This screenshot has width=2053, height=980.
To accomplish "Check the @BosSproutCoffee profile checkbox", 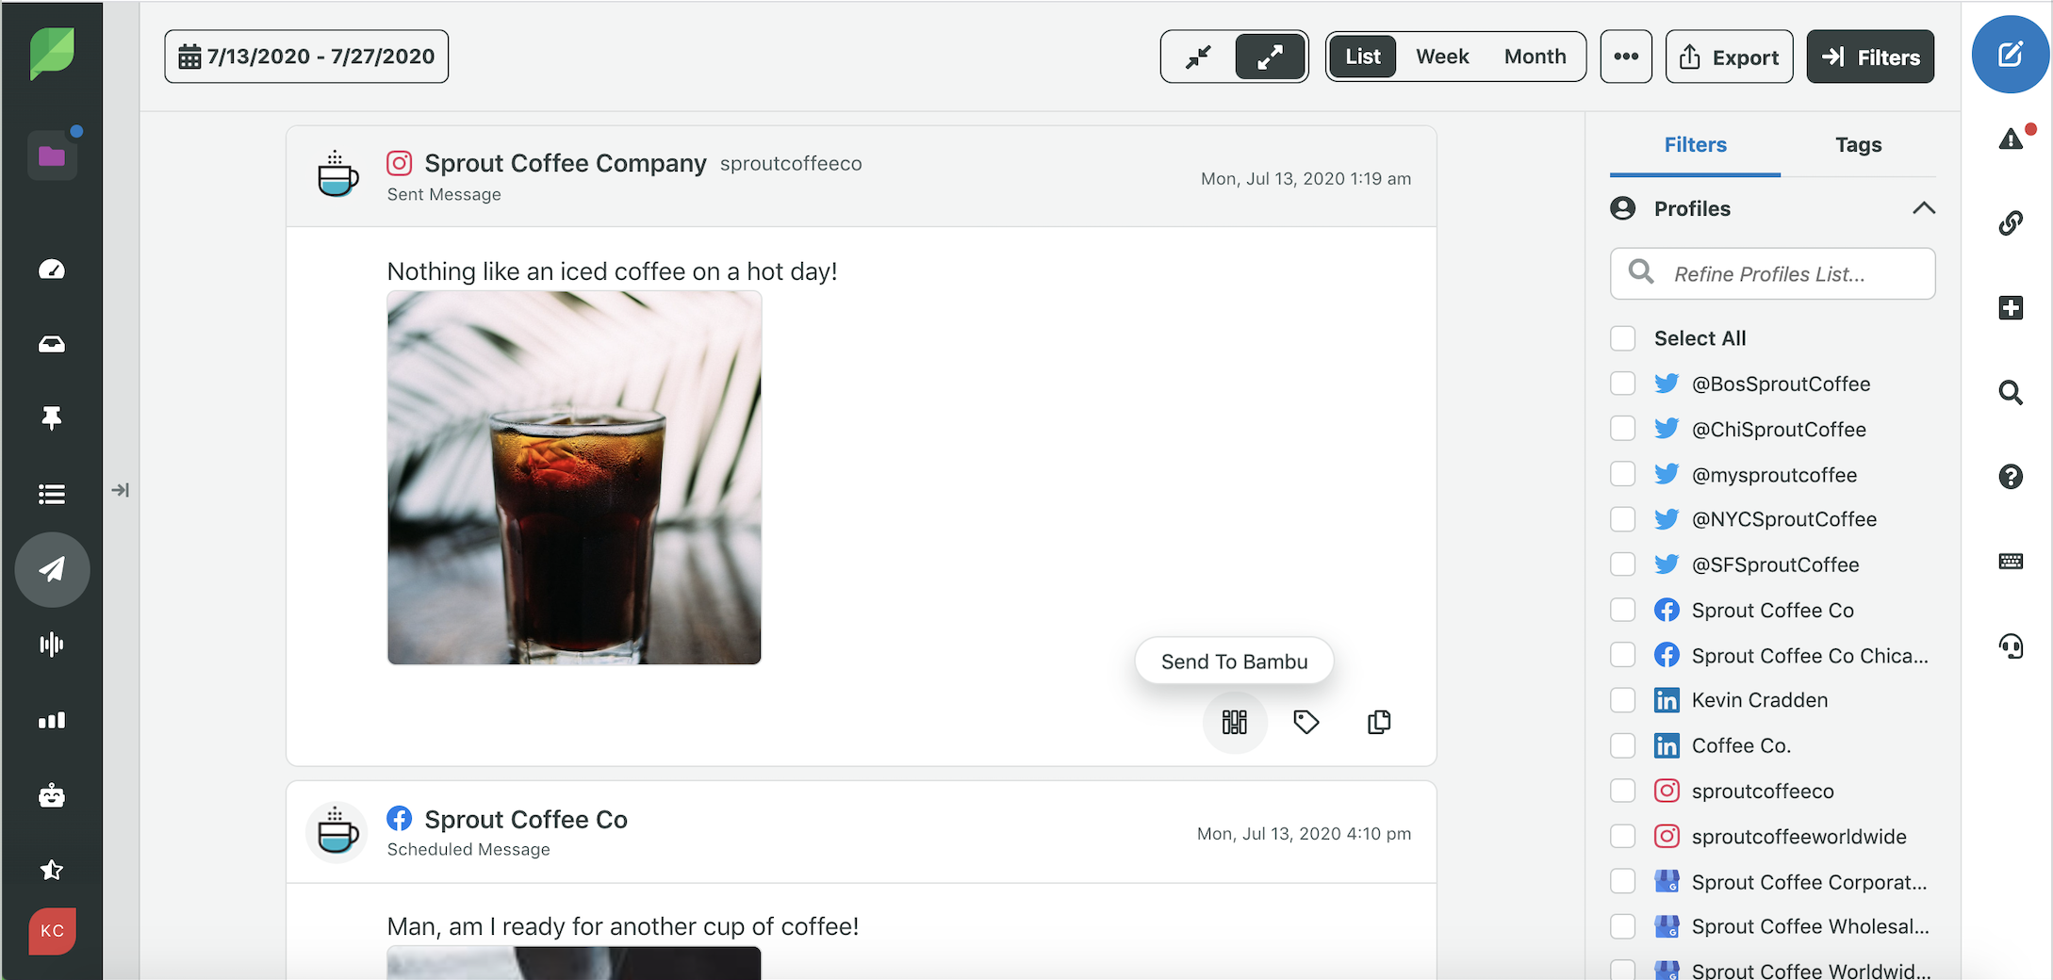I will [1622, 384].
